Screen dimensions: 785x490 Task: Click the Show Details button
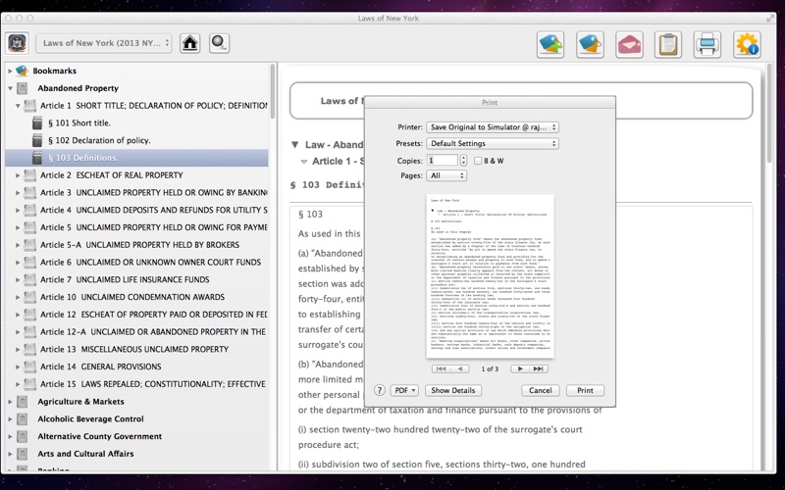453,390
